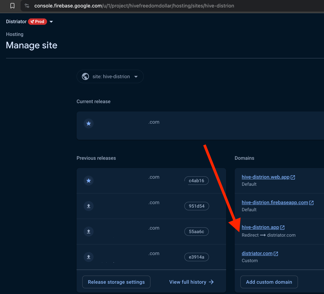Click .com text on the 951d54 row
This screenshot has height=294, width=324.
(154, 203)
